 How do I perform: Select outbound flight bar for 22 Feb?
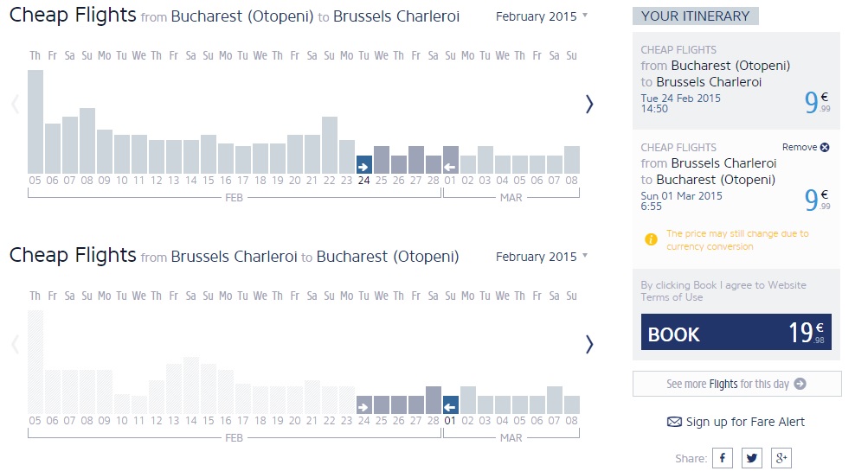coord(330,145)
